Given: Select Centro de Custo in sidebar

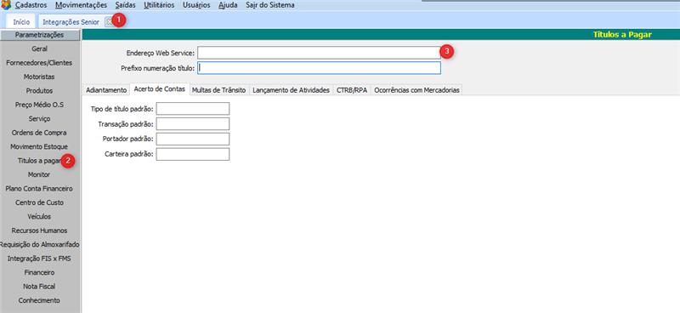Looking at the screenshot, I should 39,202.
